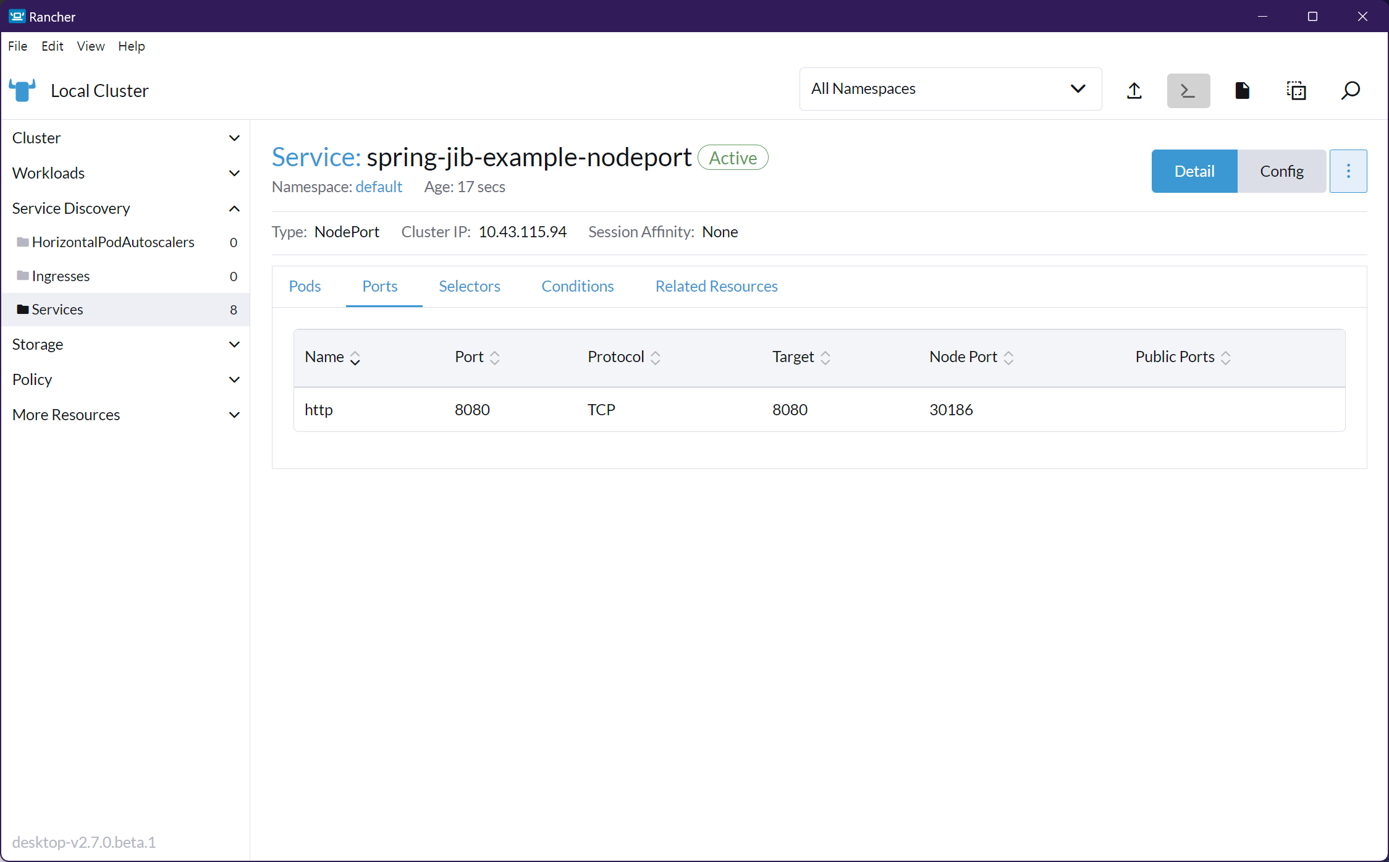Screen dimensions: 1389x862
Task: Click the Local Cluster title
Action: [x=99, y=91]
